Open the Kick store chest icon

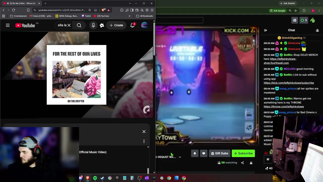pyautogui.click(x=294, y=20)
